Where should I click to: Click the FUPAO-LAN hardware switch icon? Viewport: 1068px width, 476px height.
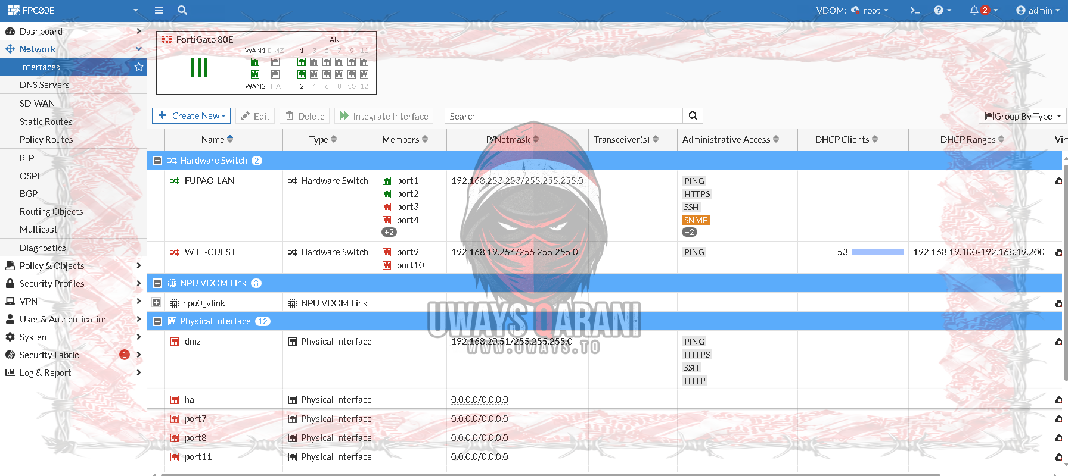tap(175, 181)
